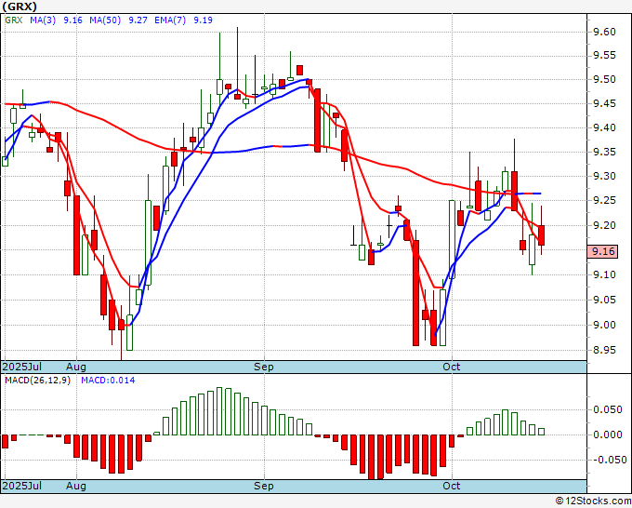Click the 9.35 price axis label
Viewport: 632px width, 508px height.
click(605, 152)
